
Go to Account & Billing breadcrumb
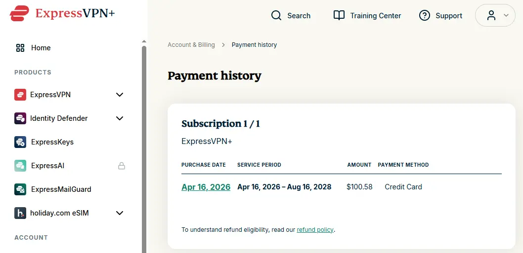(191, 44)
